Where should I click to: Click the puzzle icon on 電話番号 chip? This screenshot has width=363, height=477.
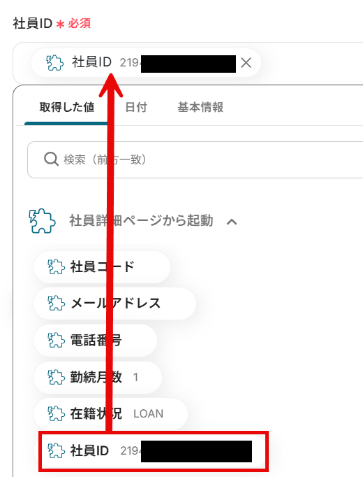pyautogui.click(x=57, y=340)
